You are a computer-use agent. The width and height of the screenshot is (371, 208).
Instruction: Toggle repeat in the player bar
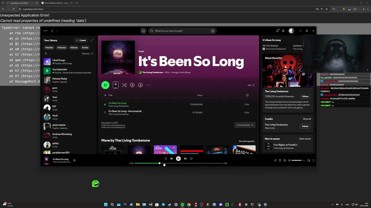point(191,159)
